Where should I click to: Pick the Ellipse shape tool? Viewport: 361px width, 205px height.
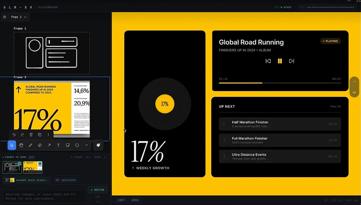[x=77, y=145]
